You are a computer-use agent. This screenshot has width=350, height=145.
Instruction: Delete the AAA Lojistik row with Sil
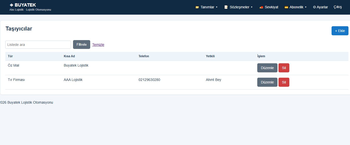pos(284,82)
